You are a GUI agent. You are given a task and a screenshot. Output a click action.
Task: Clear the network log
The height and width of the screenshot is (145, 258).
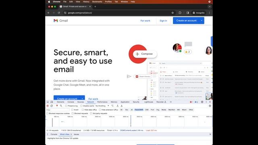tap(52, 106)
